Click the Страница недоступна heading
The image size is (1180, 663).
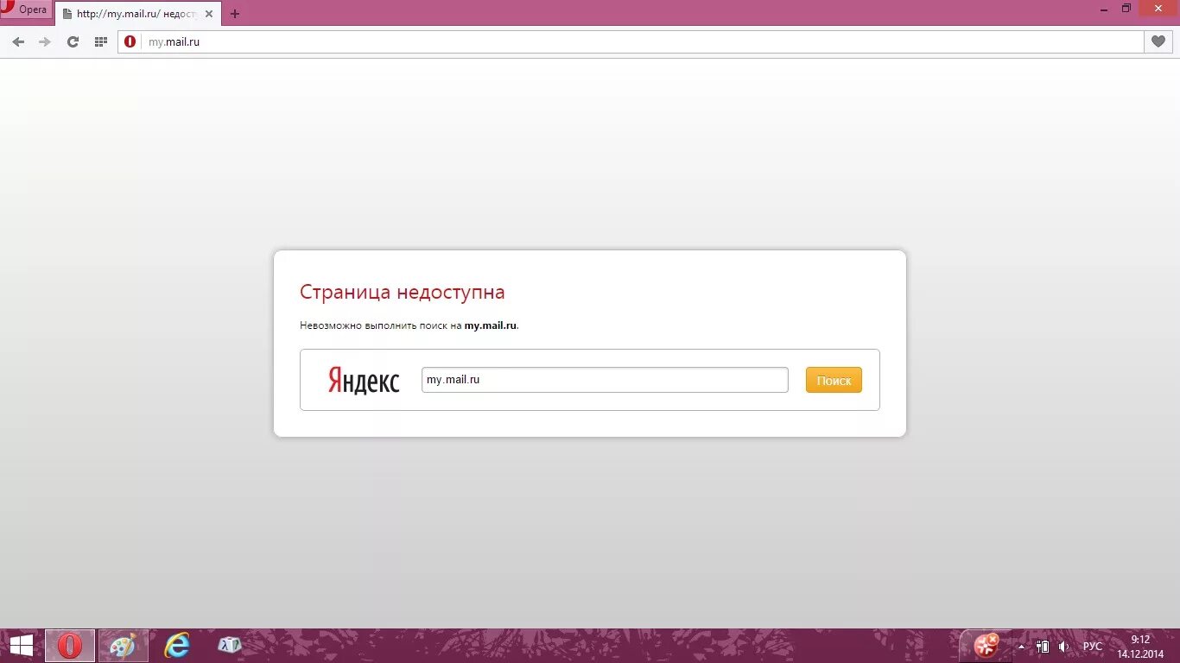[403, 292]
